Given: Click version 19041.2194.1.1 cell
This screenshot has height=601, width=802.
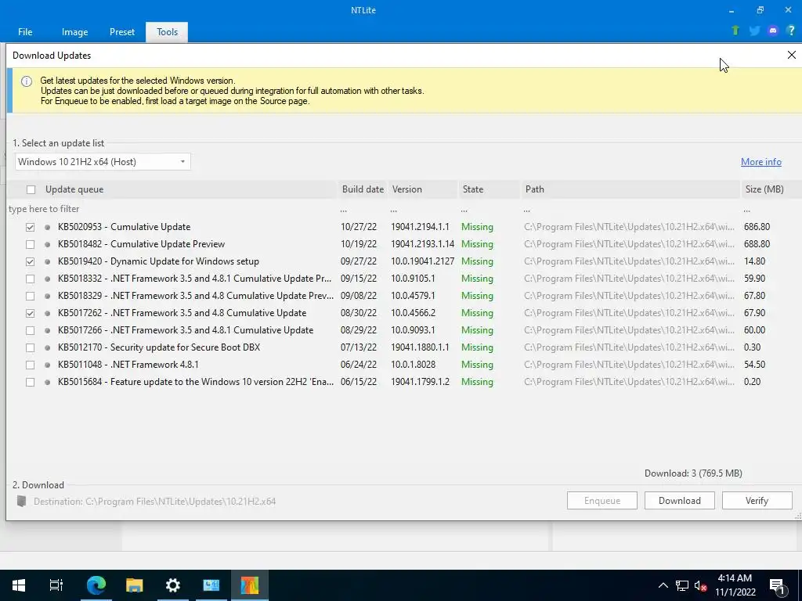Looking at the screenshot, I should coord(420,227).
